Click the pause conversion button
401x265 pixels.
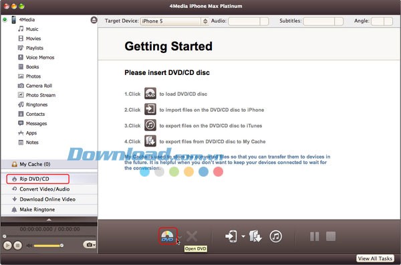pos(314,236)
